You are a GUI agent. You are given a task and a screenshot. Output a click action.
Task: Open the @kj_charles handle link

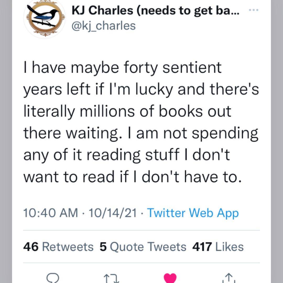(x=104, y=26)
